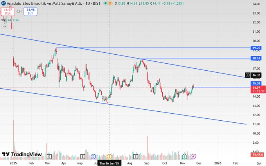
Task: Open the purple lightning event marker
Action: pyautogui.click(x=193, y=157)
